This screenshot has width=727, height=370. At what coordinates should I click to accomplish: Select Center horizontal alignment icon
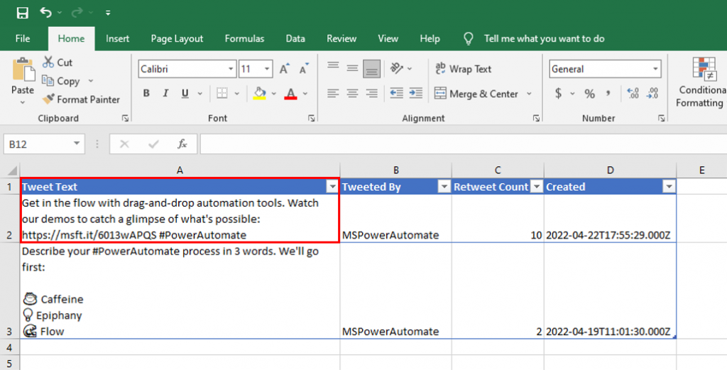(352, 94)
